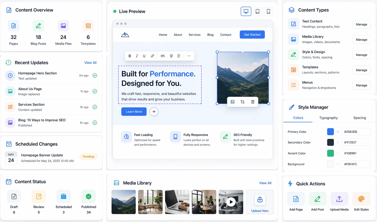Switch to the Typography tab
Viewport: 377px width, 222px height.
click(328, 118)
